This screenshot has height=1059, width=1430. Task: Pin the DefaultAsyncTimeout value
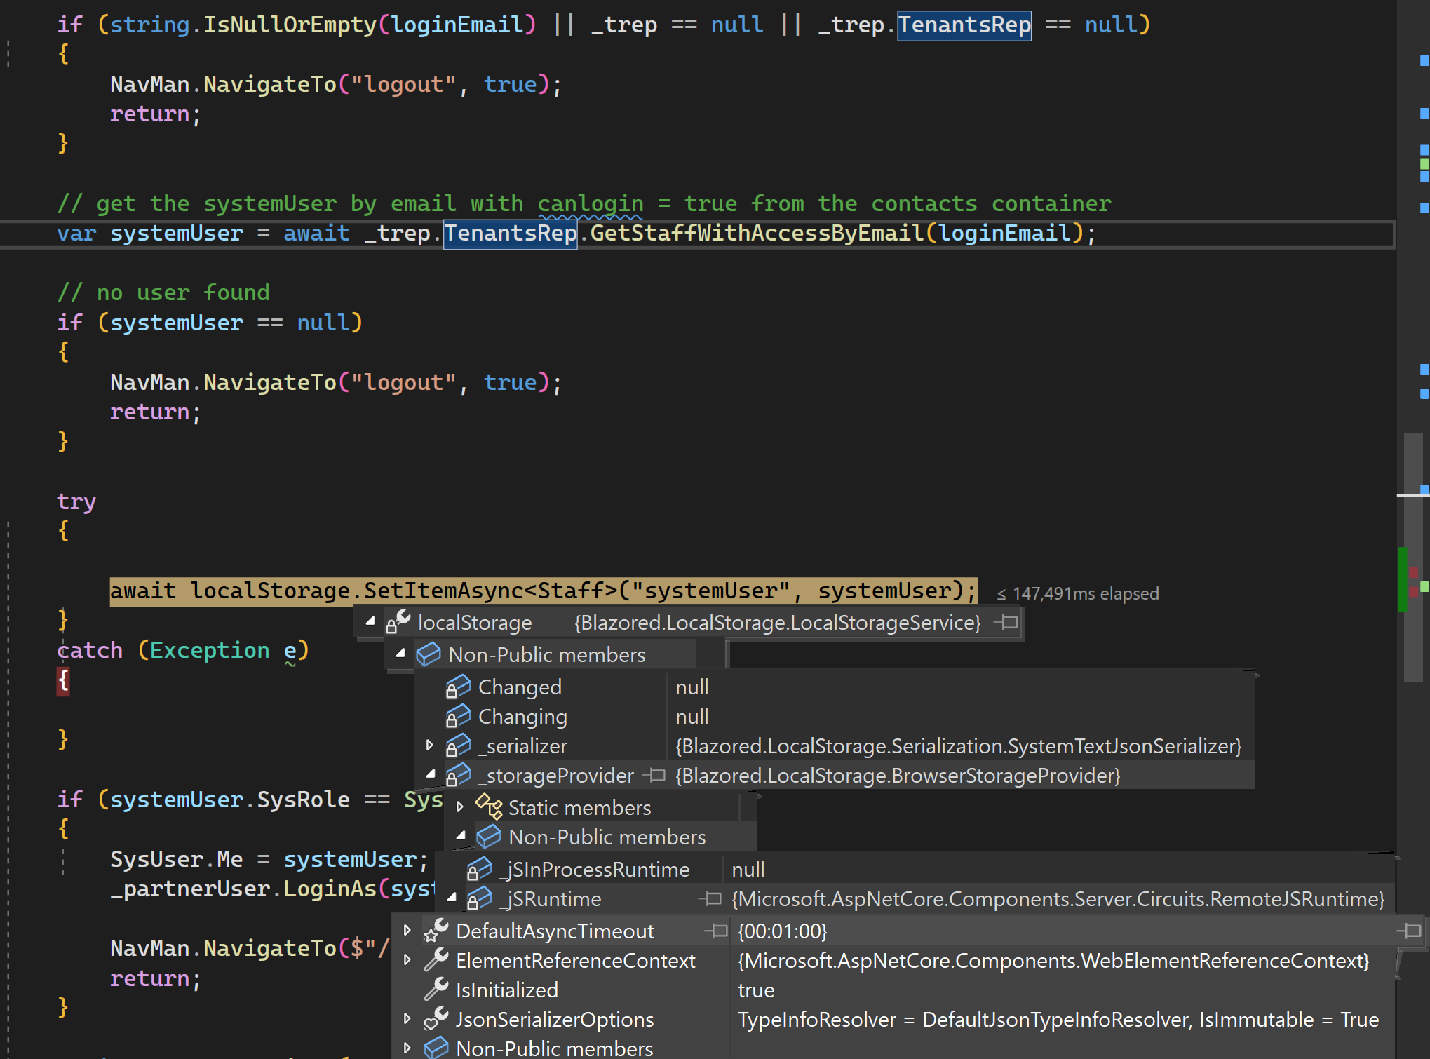tap(717, 931)
